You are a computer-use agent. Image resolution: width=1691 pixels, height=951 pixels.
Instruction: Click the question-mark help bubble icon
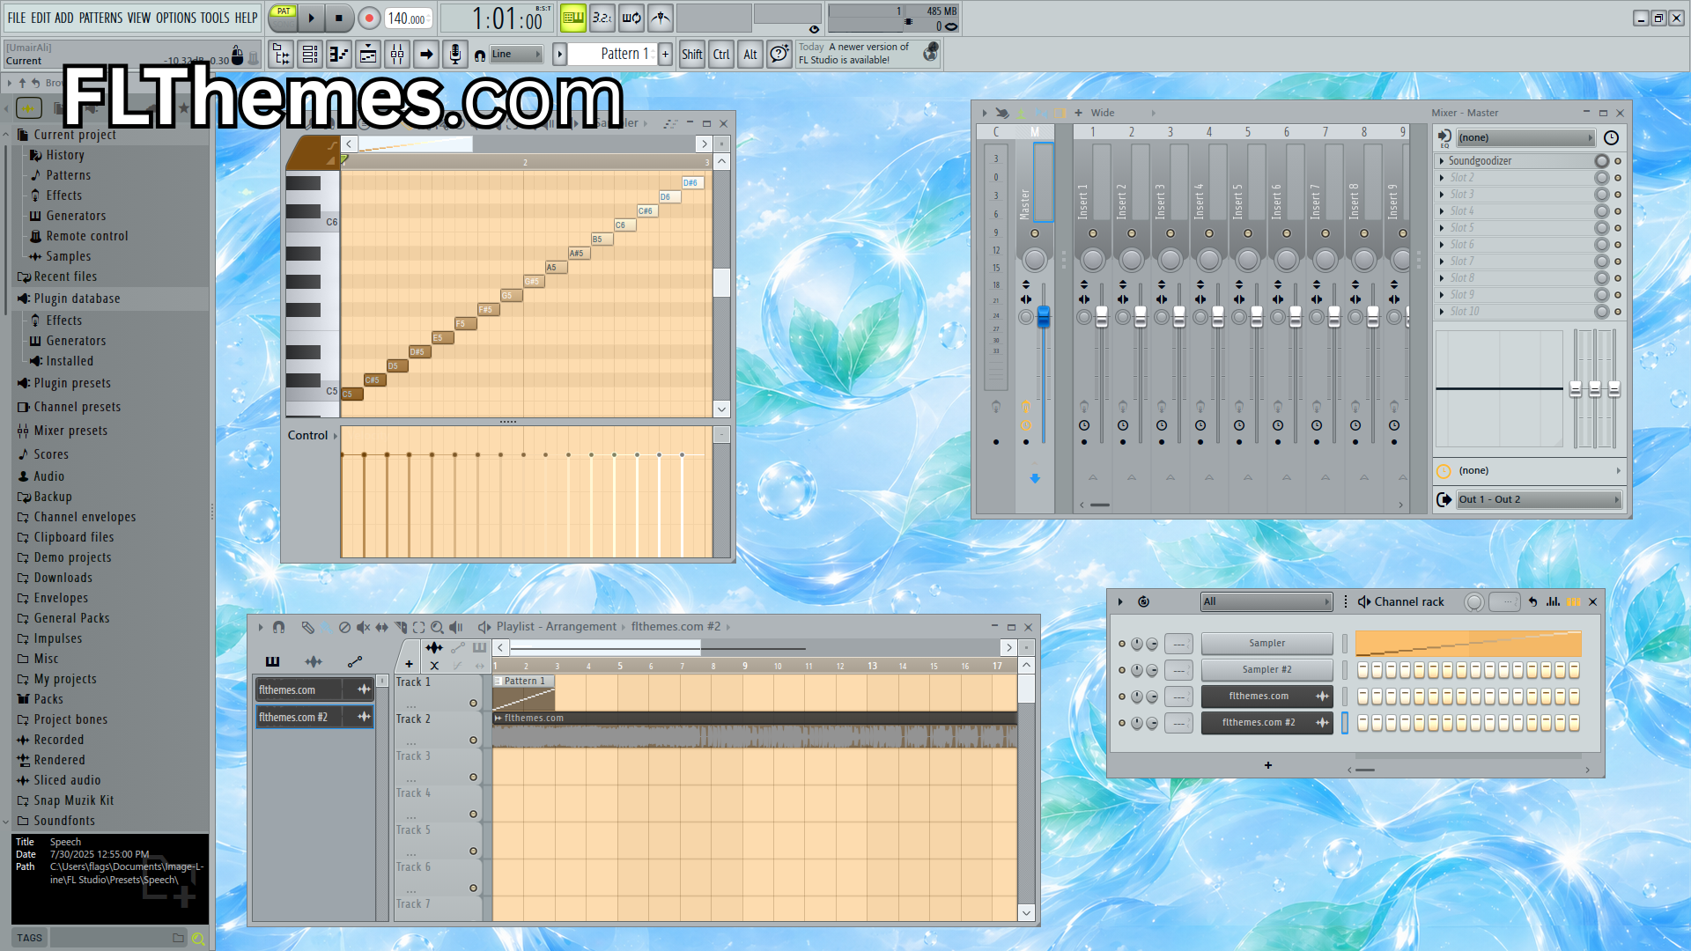coord(779,55)
